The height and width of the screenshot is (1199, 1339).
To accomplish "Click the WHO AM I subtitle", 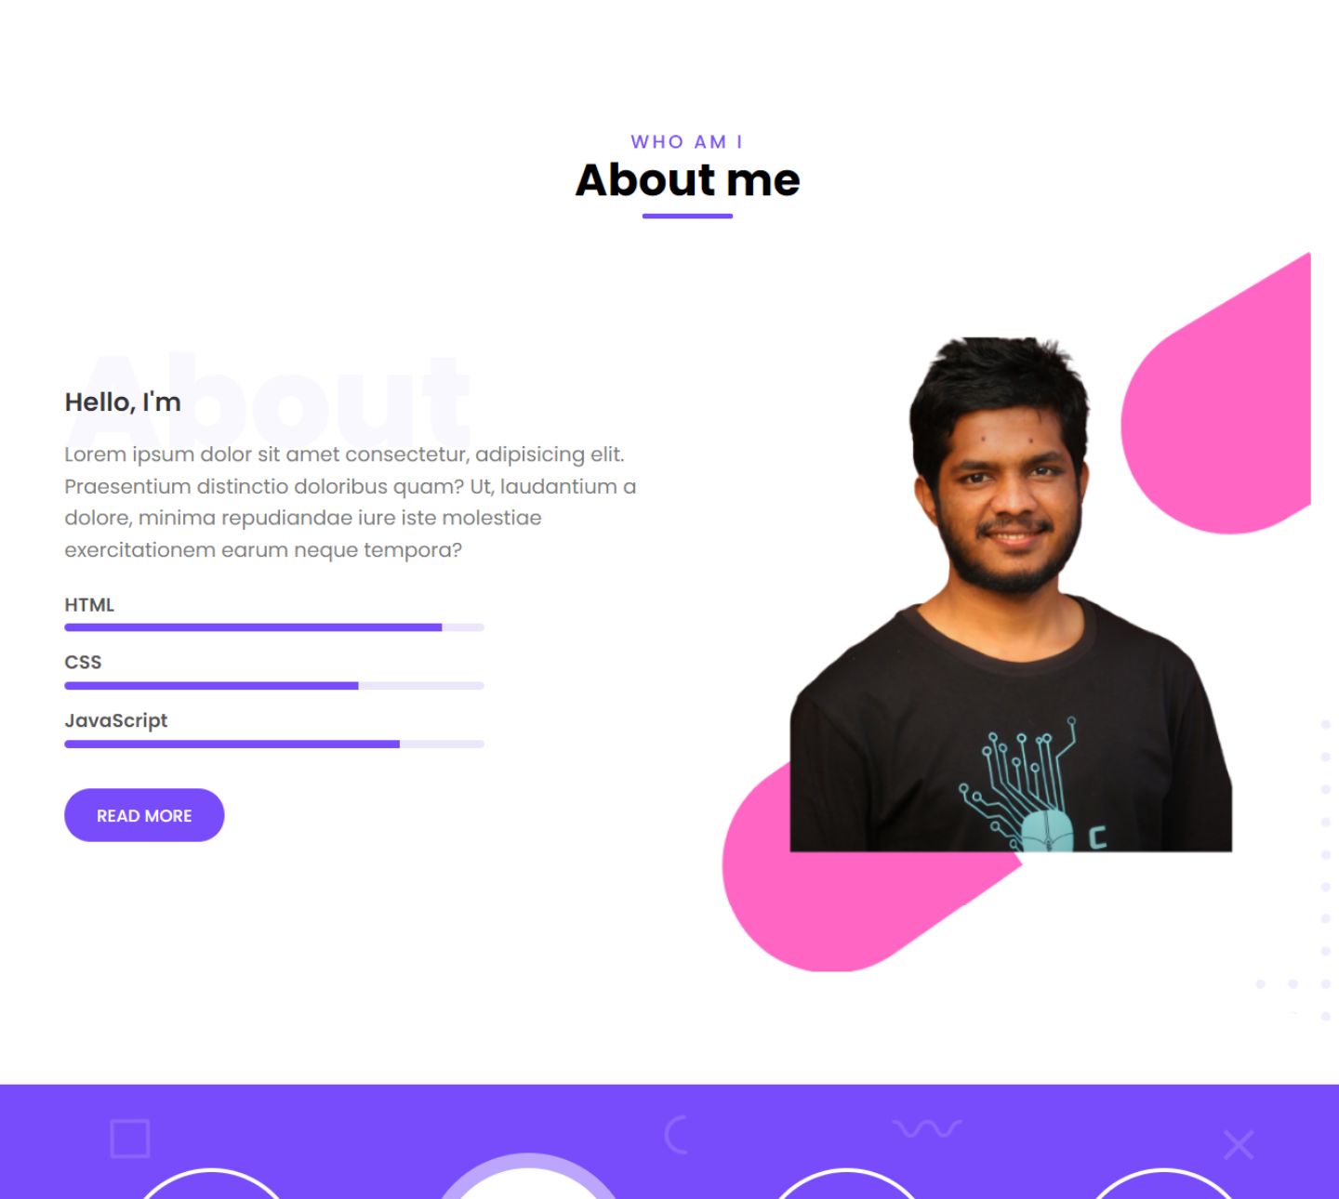I will 687,141.
